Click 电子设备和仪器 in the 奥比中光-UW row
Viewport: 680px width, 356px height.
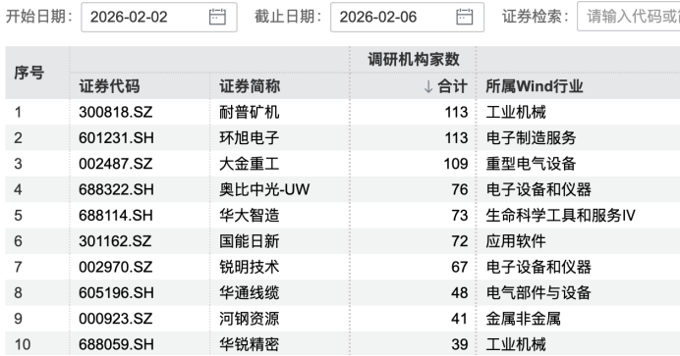[538, 189]
